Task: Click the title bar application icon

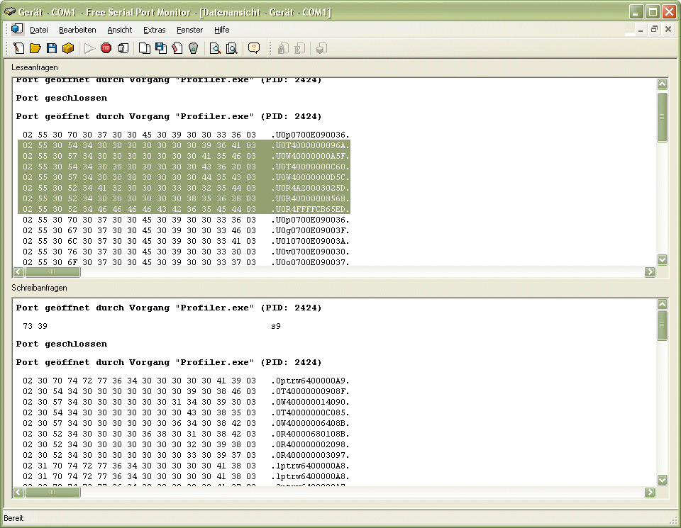Action: (9, 12)
